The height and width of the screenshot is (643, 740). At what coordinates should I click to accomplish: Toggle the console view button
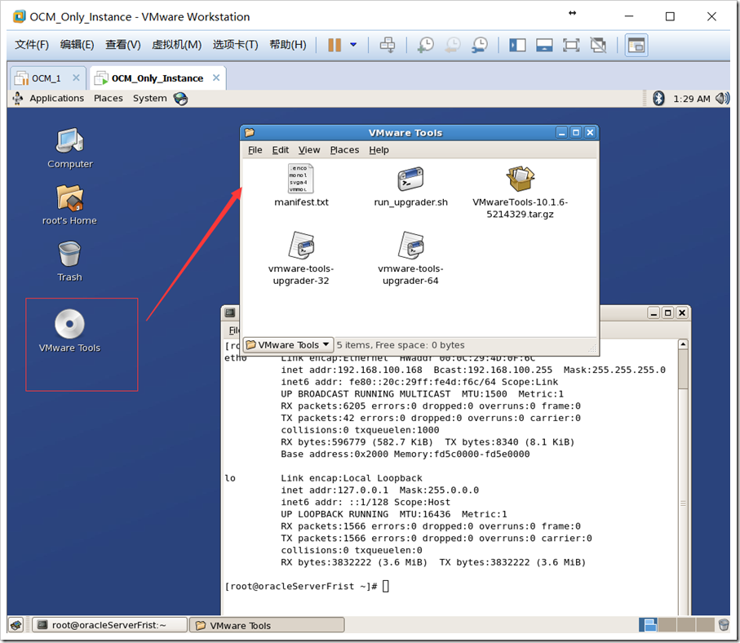(x=636, y=46)
